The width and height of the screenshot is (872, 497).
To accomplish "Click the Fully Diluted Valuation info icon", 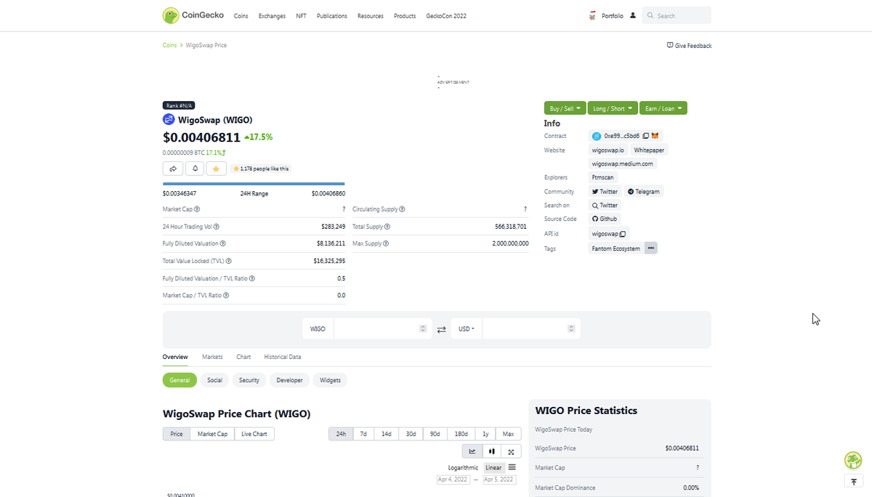I will pos(222,243).
